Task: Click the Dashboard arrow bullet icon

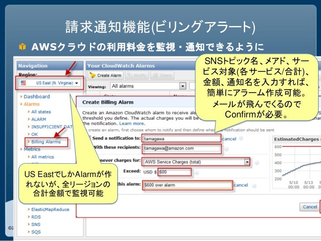Action: (x=21, y=97)
